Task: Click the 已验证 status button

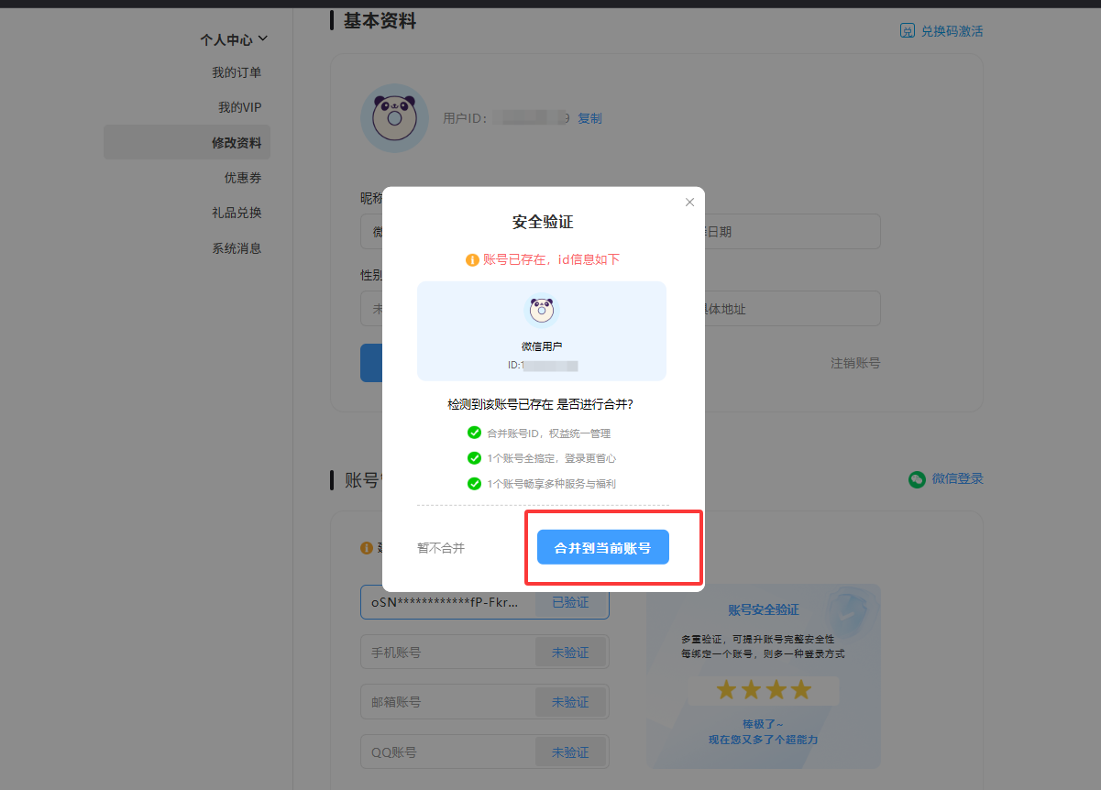Action: [x=570, y=602]
